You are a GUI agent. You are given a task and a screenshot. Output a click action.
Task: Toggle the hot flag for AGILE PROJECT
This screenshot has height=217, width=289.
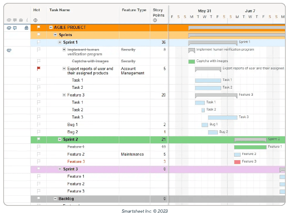pos(39,27)
